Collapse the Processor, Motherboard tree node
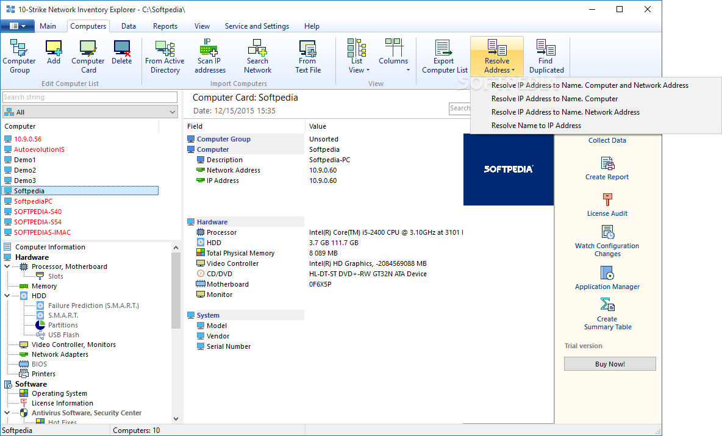Viewport: 722px width, 436px height. click(x=7, y=266)
